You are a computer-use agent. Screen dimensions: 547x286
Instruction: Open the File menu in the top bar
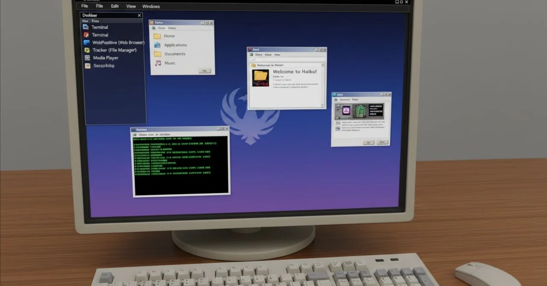pos(85,6)
